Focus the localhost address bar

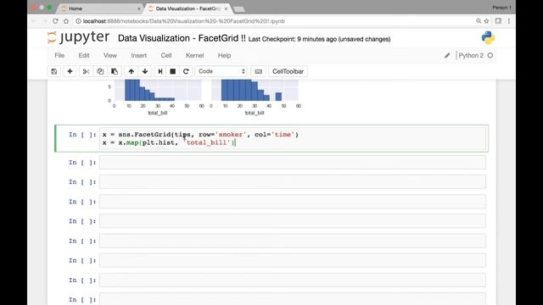click(273, 21)
